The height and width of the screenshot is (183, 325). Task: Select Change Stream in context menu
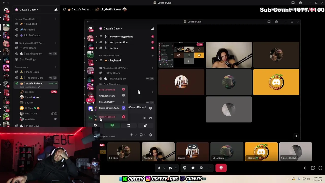point(112,96)
